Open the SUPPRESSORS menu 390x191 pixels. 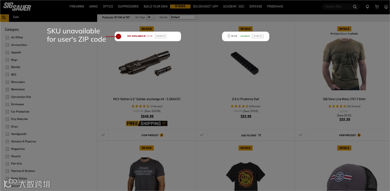[128, 6]
